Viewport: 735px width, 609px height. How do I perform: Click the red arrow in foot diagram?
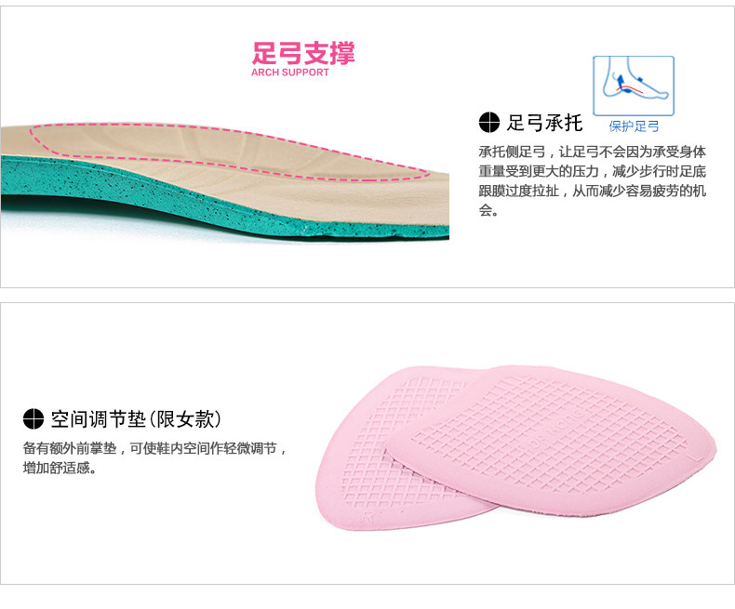click(x=630, y=89)
